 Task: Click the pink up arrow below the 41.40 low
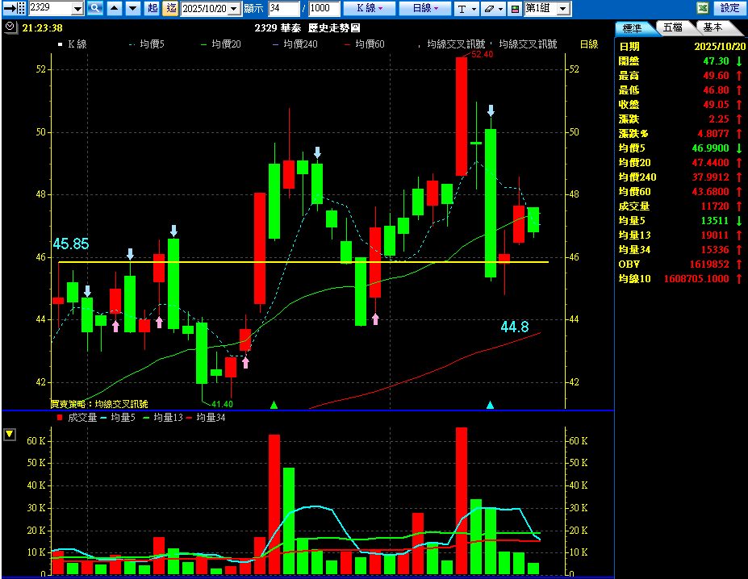coord(245,362)
